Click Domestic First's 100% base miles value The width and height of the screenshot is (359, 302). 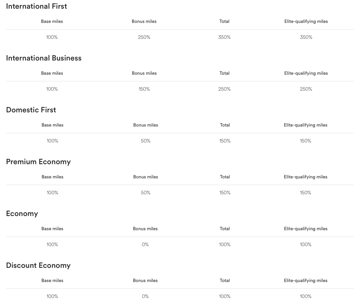(52, 141)
